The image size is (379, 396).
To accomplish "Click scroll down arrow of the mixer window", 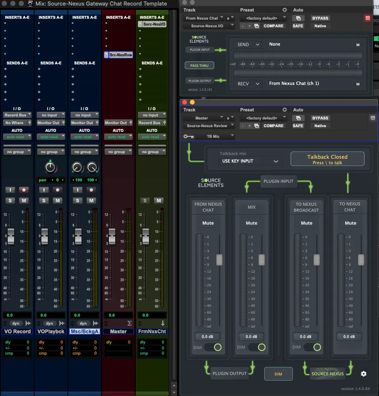I will click(174, 393).
